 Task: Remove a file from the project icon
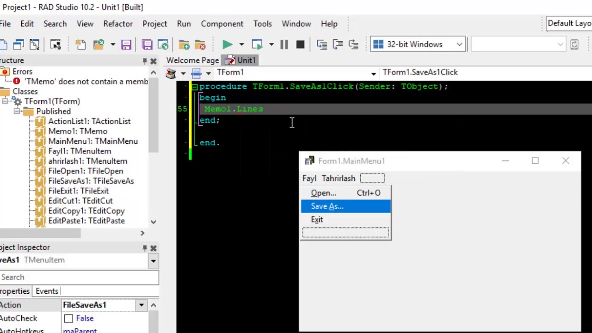200,44
